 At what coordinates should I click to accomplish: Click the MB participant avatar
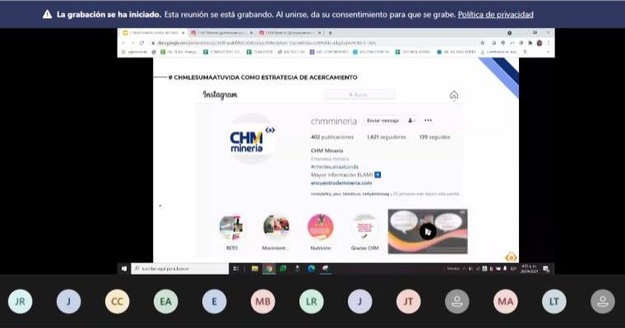tap(262, 302)
